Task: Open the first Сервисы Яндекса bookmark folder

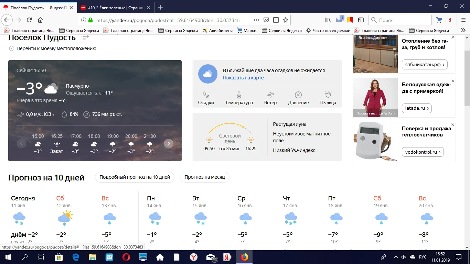Action: pyautogui.click(x=79, y=30)
